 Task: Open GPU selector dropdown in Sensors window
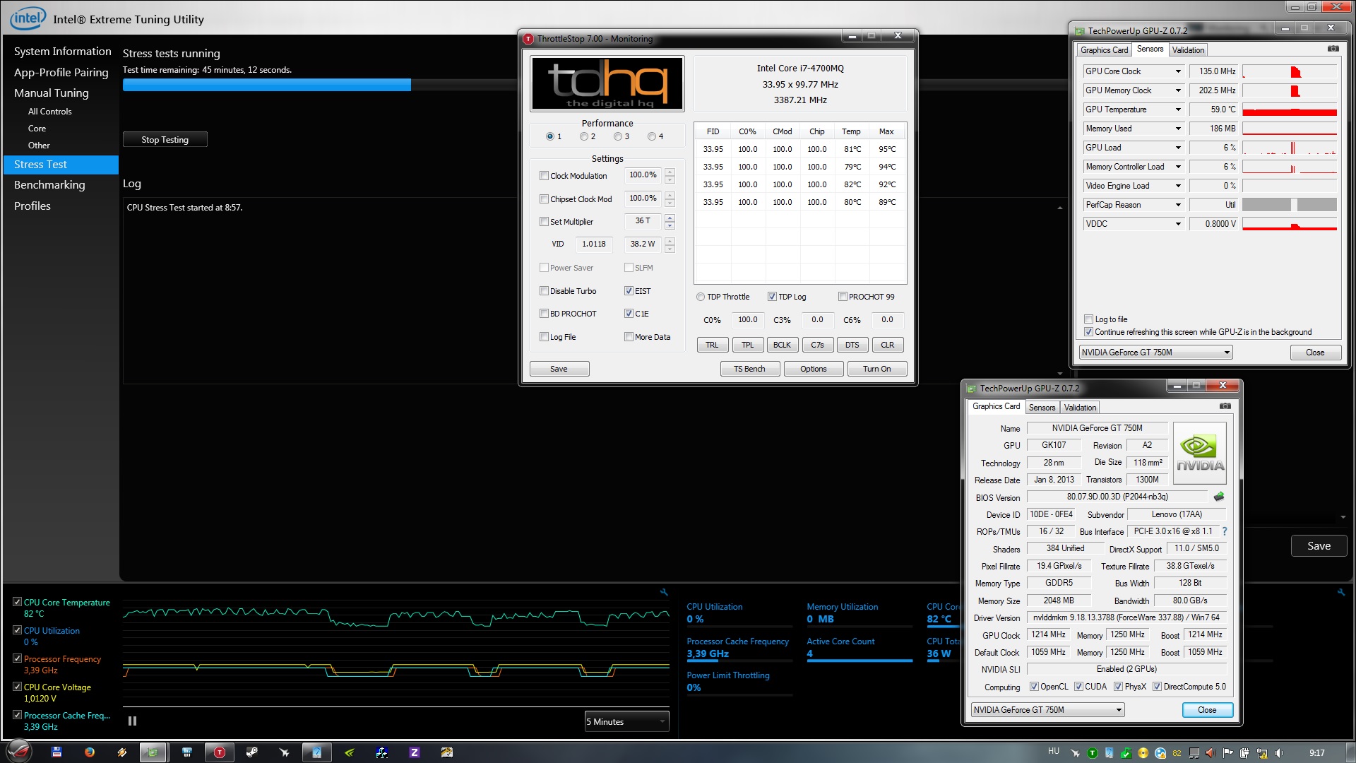click(x=1155, y=353)
